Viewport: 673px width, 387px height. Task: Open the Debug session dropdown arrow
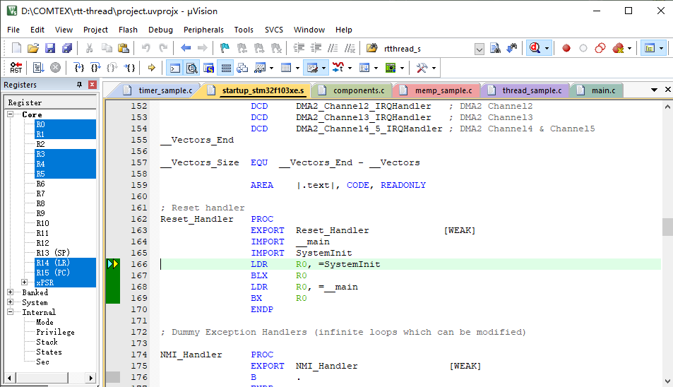[x=547, y=48]
